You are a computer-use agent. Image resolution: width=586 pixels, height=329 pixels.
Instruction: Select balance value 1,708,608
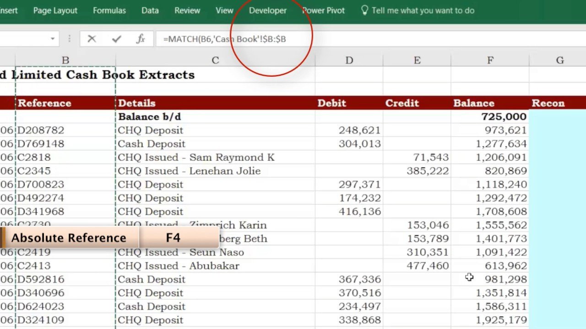pyautogui.click(x=490, y=212)
